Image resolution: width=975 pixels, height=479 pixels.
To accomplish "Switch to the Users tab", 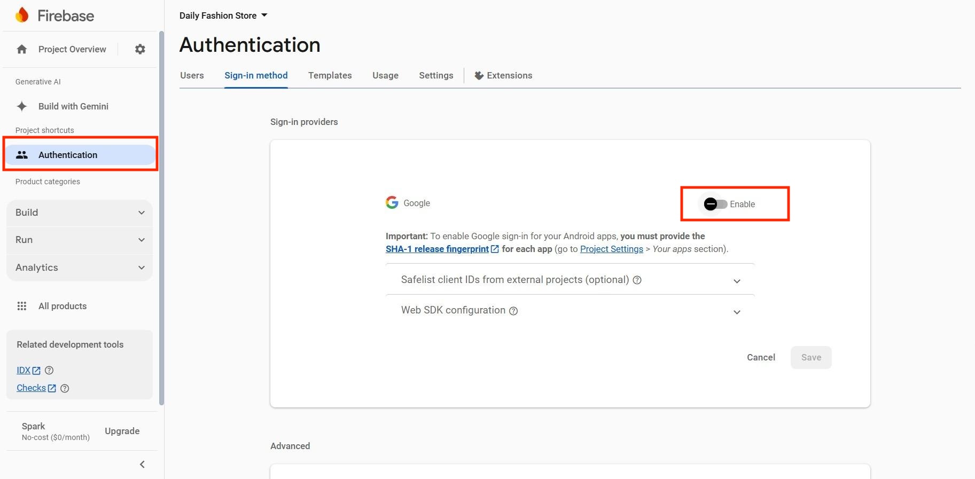I will coord(192,75).
